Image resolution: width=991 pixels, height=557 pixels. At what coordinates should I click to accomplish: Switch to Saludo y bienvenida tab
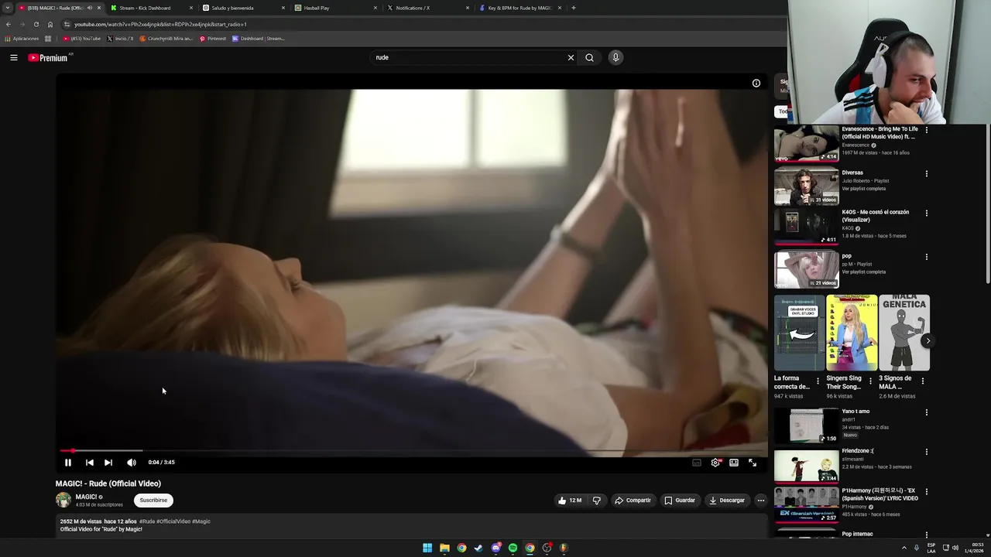click(x=243, y=8)
